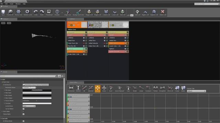Click the Min Output black color bar
The width and height of the screenshot is (220, 123).
click(37, 96)
